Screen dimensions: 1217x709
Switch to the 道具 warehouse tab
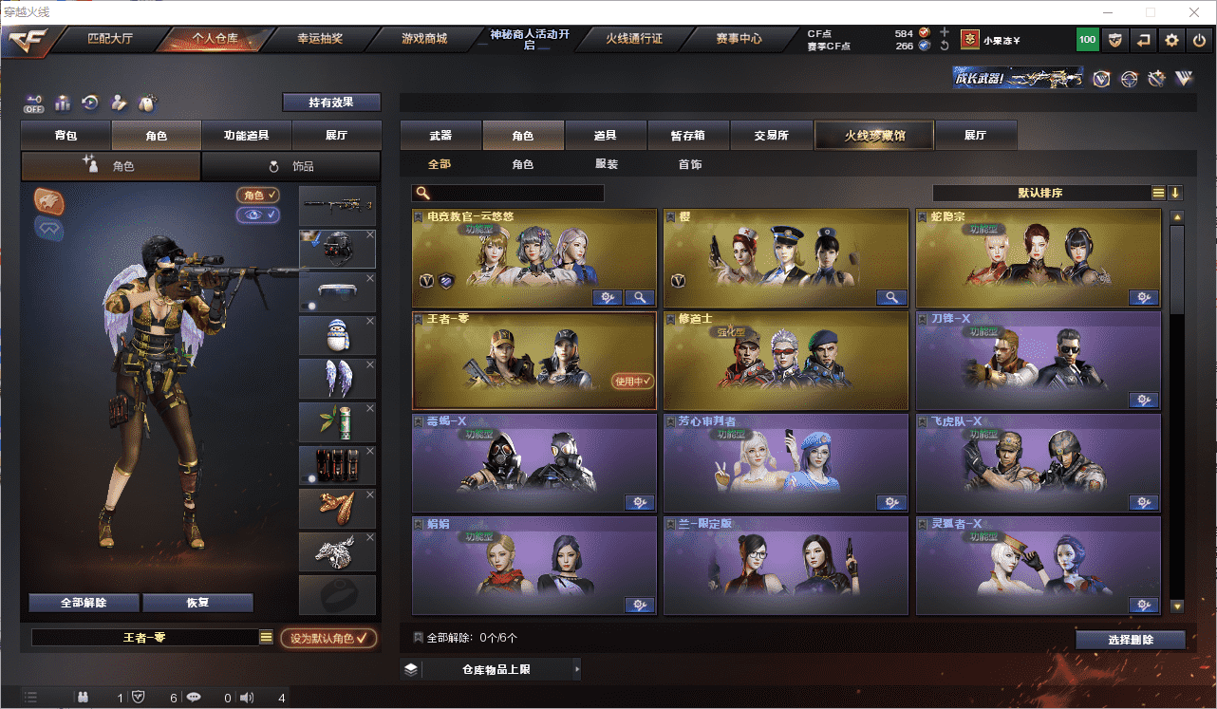(606, 136)
